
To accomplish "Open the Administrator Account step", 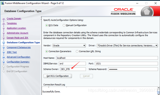I will coord(17,33).
